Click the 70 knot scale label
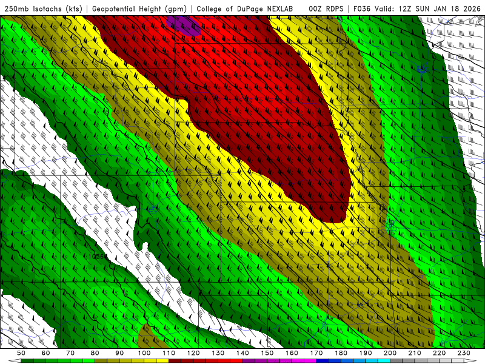This screenshot has height=364, width=485. click(70, 353)
